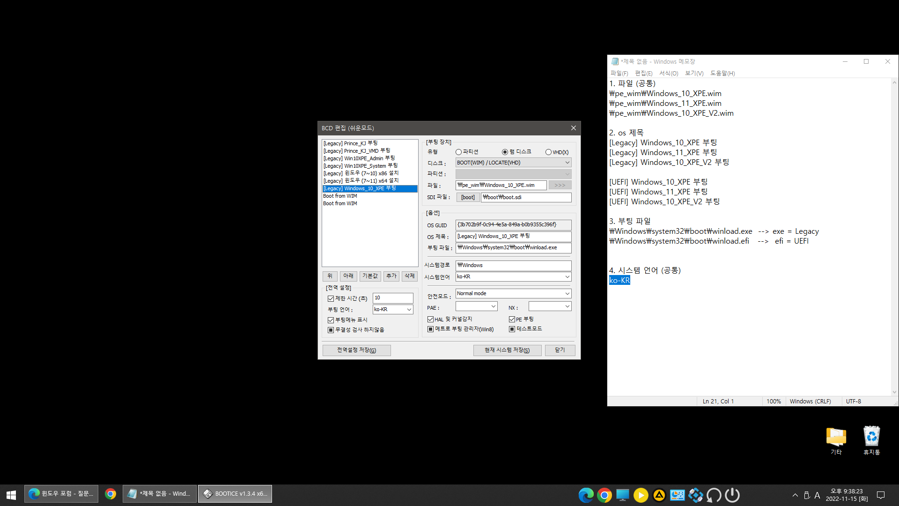The image size is (899, 506).
Task: Open the 휴지통 recycle bin icon
Action: 872,441
